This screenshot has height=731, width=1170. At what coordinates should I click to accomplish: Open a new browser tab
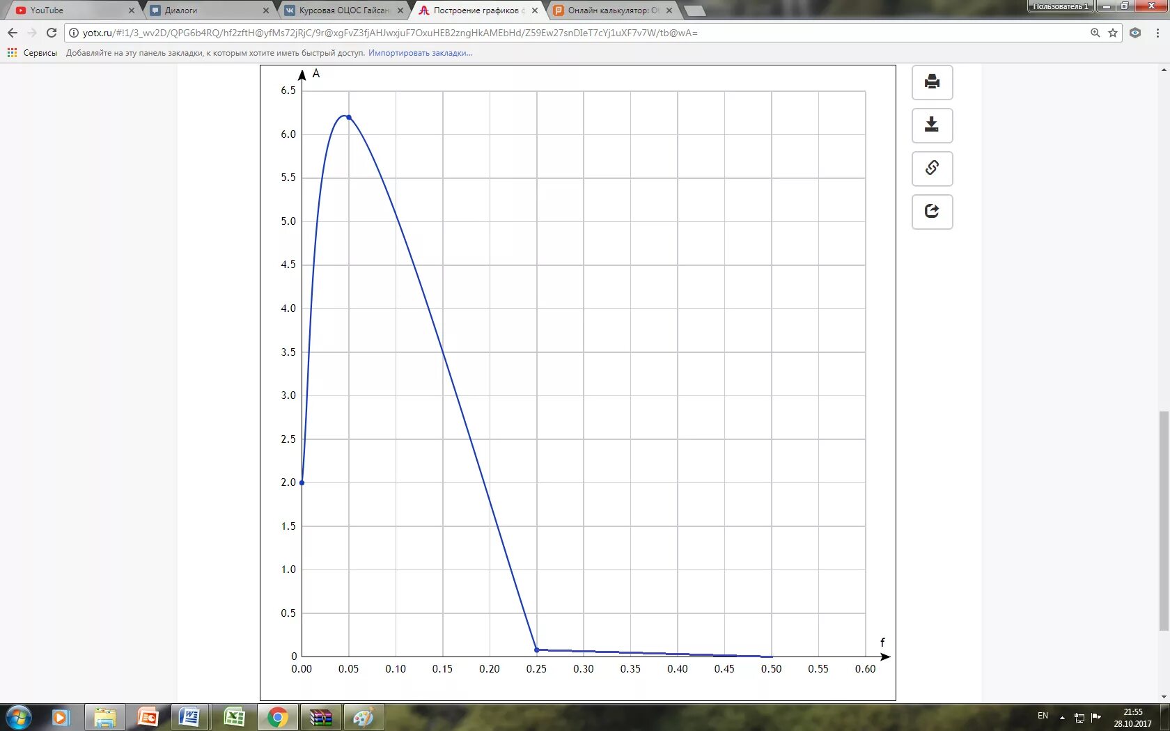click(694, 10)
